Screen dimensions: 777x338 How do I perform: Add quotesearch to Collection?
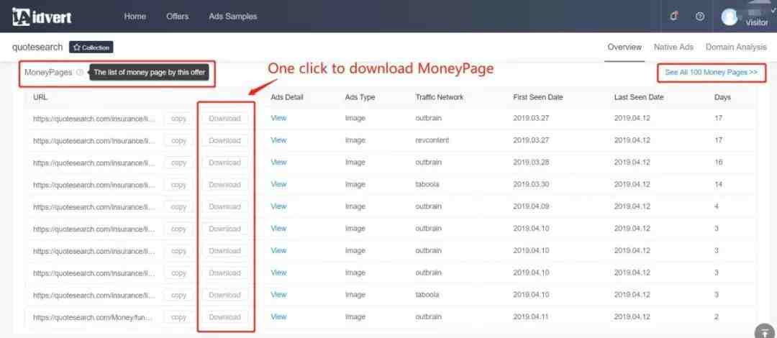tap(91, 47)
